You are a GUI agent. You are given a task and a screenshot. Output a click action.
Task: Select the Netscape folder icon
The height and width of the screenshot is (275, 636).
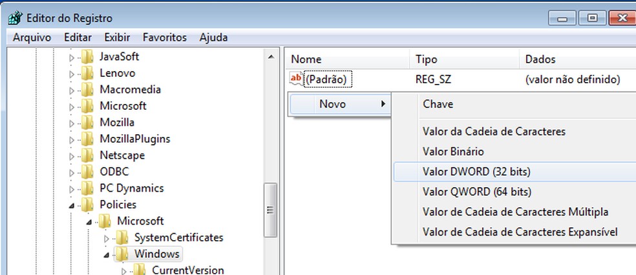tap(87, 155)
